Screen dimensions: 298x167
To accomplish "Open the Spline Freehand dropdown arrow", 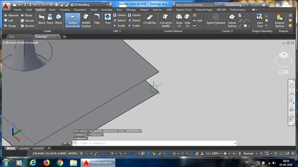I will tap(216, 26).
